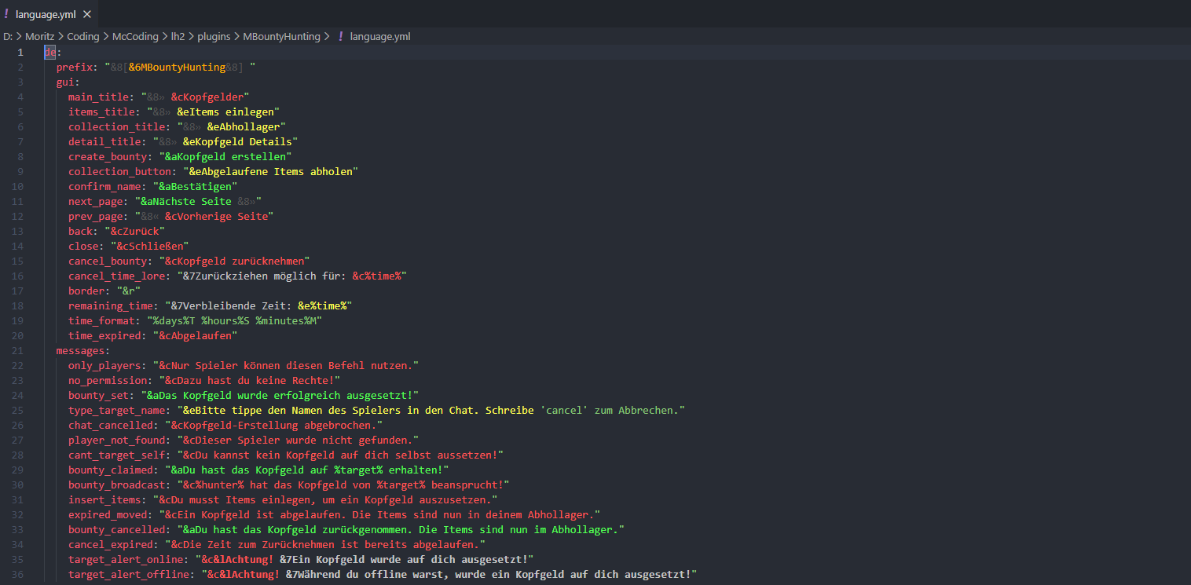Open the MBountyHunting breadcrumb folder
Viewport: 1191px width, 585px height.
(x=281, y=37)
